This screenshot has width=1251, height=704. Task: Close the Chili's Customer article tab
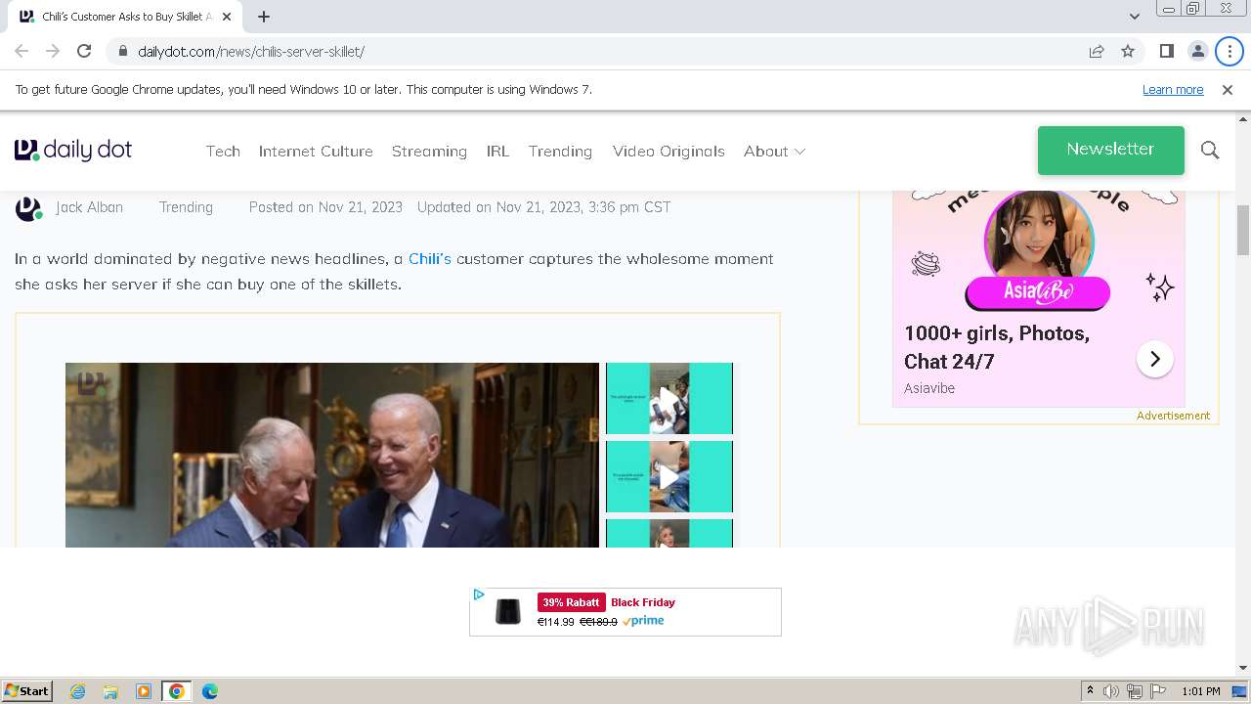229,17
